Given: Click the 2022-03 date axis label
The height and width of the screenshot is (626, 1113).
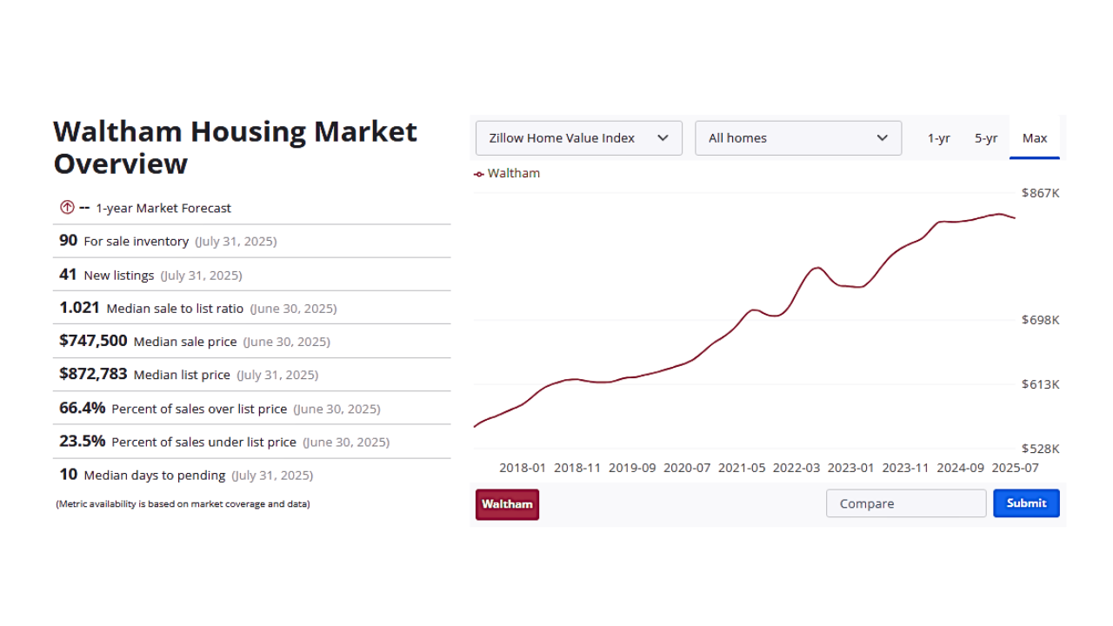Looking at the screenshot, I should 796,468.
